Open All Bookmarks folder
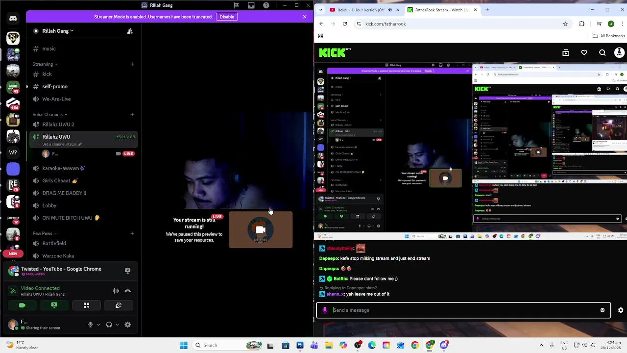This screenshot has height=353, width=627. 609,36
